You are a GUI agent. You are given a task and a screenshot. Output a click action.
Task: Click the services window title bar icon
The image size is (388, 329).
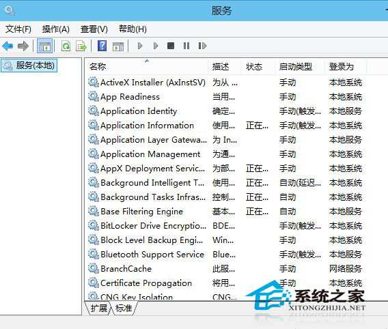pyautogui.click(x=10, y=10)
